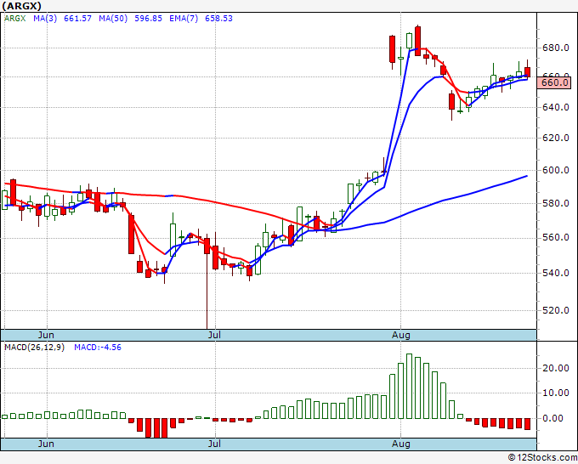Click the MA(3) value 661.57
The width and height of the screenshot is (578, 464).
tap(78, 19)
